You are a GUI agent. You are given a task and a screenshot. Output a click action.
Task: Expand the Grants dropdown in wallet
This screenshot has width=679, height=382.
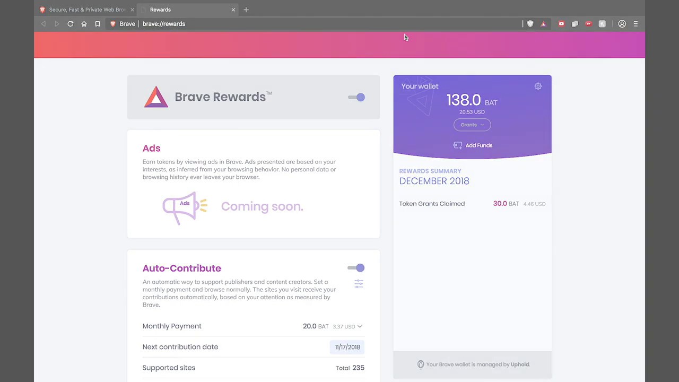[x=472, y=125]
